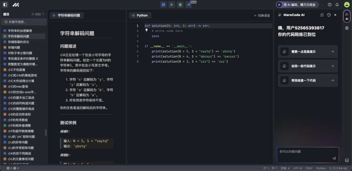Start a new chat in MarsCode AI panel
Viewport: 352px width, 171px height.
point(322,15)
